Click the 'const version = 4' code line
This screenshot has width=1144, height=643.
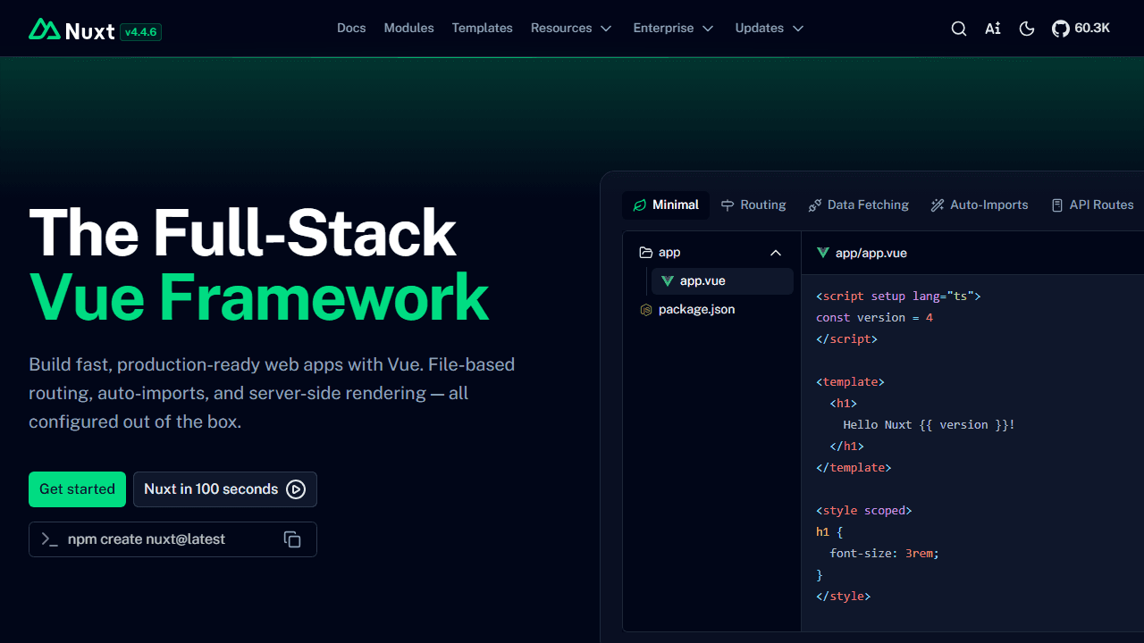874,318
